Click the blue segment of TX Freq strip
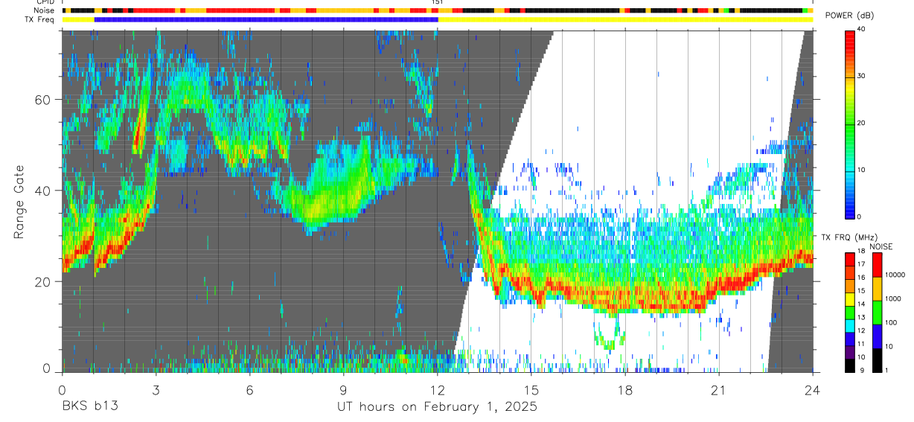This screenshot has width=914, height=422. pyautogui.click(x=266, y=19)
